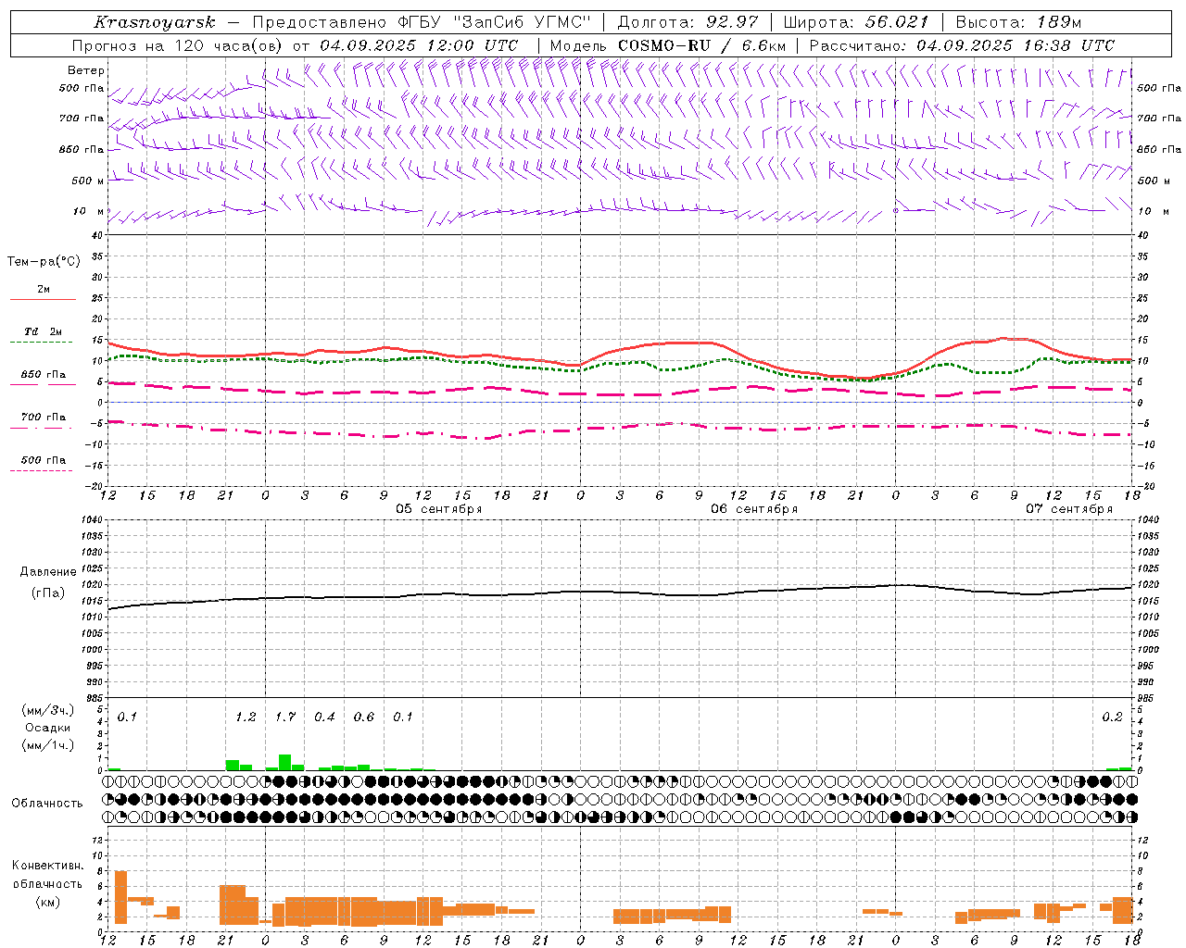Click the 'Осадки' section label
This screenshot has width=1186, height=948.
[48, 728]
